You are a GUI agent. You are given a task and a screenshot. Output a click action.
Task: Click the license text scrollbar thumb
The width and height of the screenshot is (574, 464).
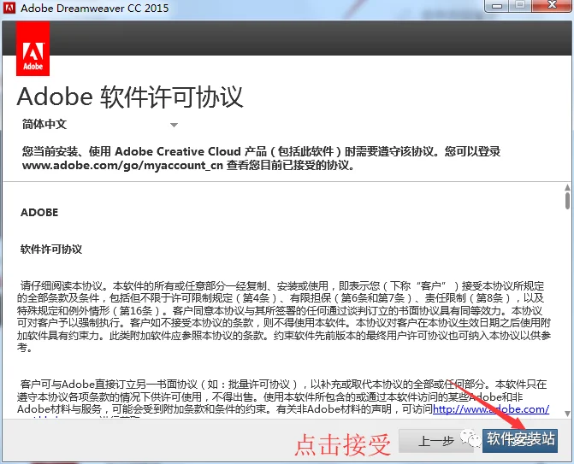pyautogui.click(x=567, y=201)
